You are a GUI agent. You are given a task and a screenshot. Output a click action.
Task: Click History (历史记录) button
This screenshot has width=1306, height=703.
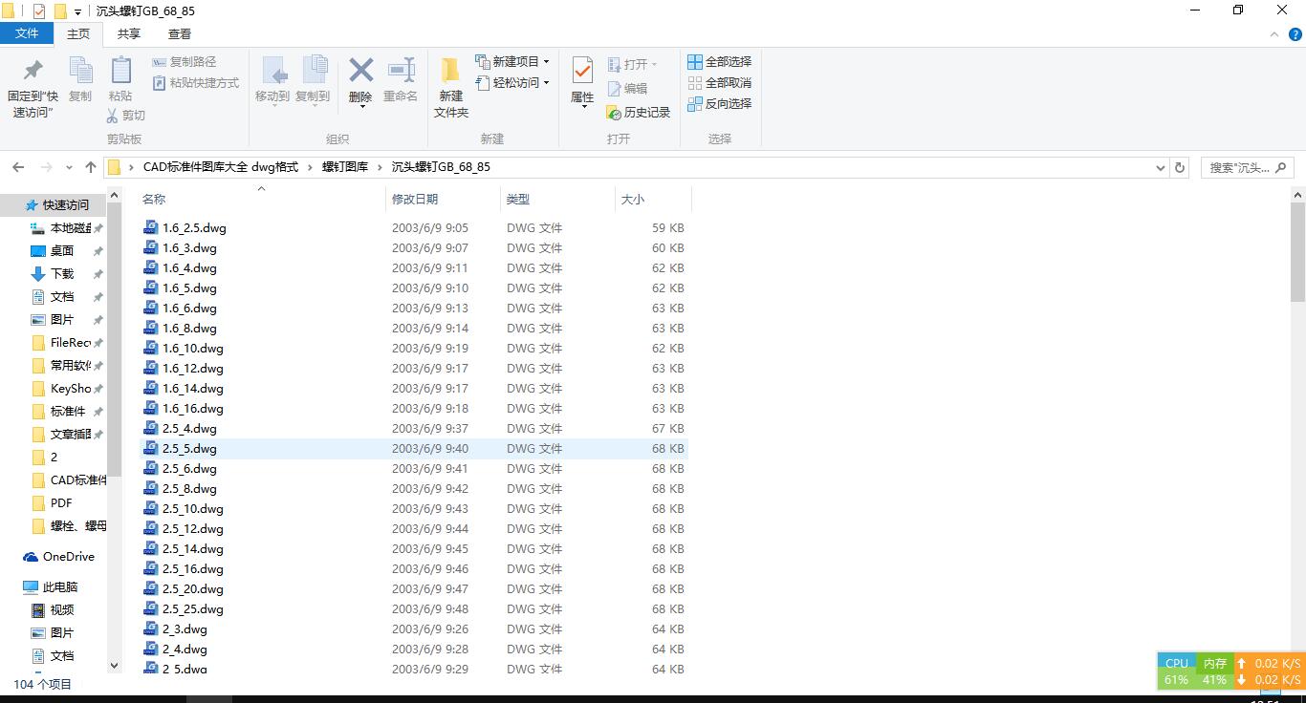639,113
